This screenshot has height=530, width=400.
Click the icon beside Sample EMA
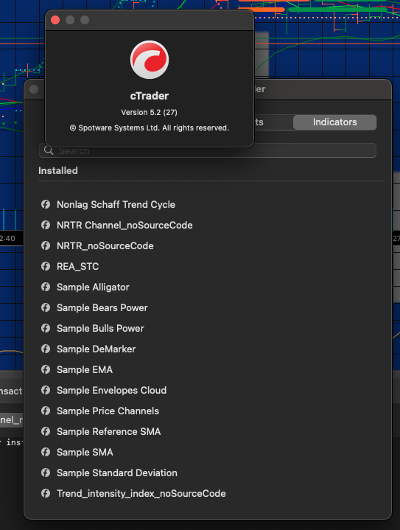coord(46,369)
